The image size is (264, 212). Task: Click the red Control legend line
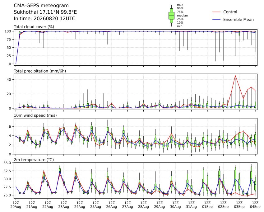pos(216,12)
